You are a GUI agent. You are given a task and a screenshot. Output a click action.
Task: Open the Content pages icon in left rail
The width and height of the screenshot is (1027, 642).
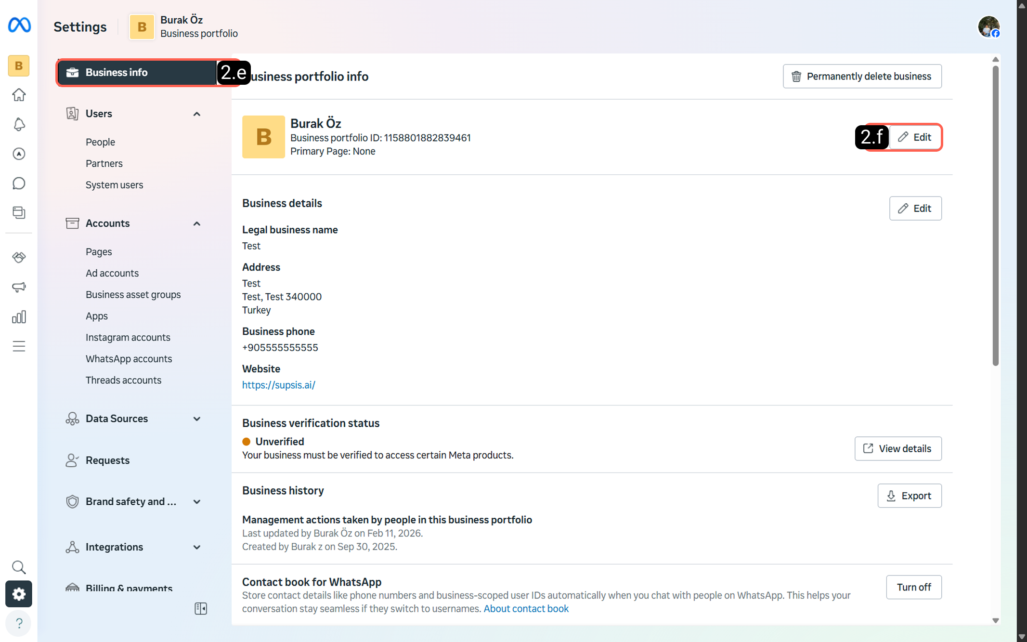click(19, 212)
